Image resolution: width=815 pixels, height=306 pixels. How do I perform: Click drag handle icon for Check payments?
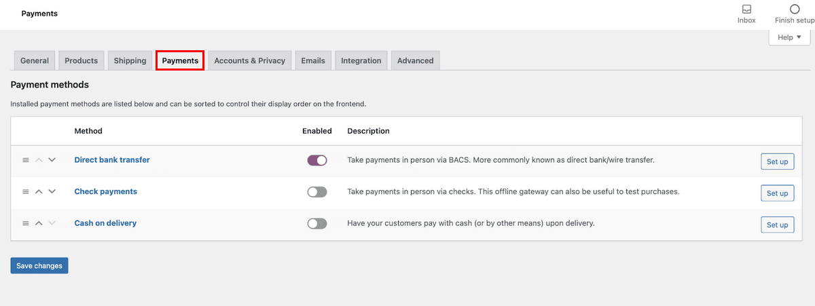pyautogui.click(x=26, y=192)
